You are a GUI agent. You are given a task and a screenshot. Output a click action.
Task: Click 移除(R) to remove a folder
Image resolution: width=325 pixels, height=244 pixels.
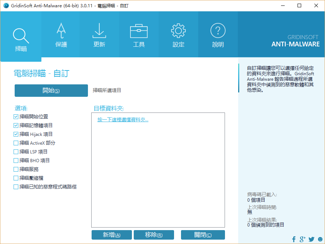pos(154,235)
